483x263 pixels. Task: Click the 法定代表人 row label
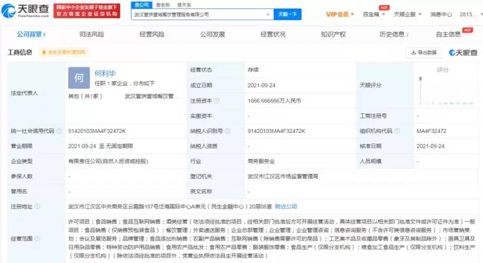pyautogui.click(x=24, y=93)
